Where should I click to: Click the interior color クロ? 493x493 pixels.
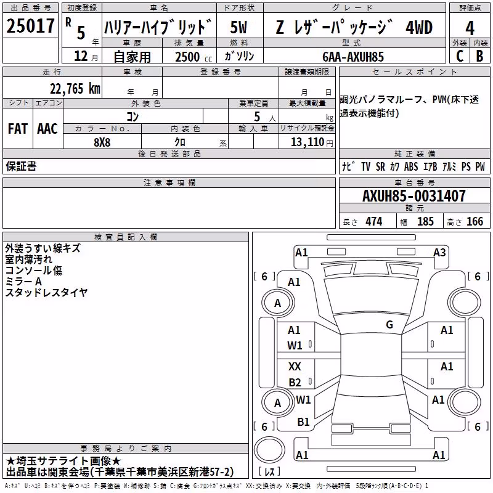click(x=180, y=142)
